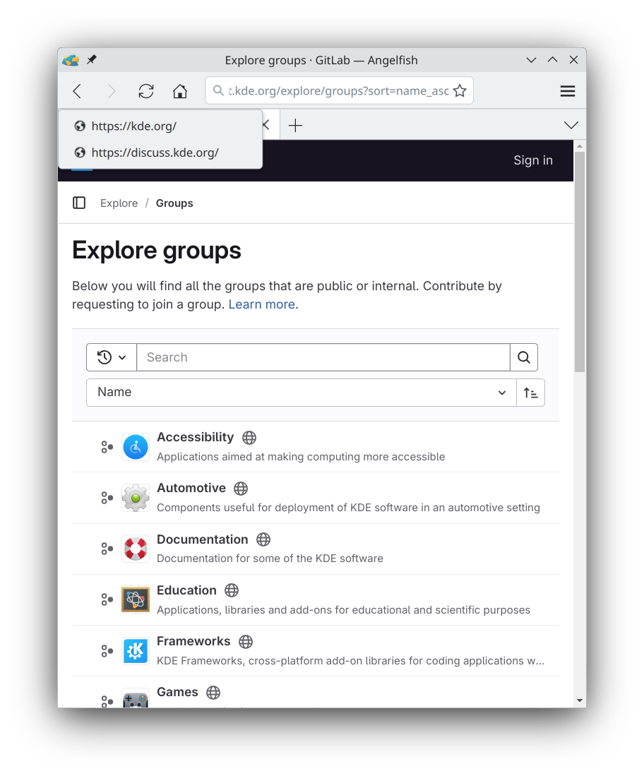This screenshot has width=644, height=776.
Task: Click the page's vertical scrollbar thumb
Action: pyautogui.click(x=580, y=261)
